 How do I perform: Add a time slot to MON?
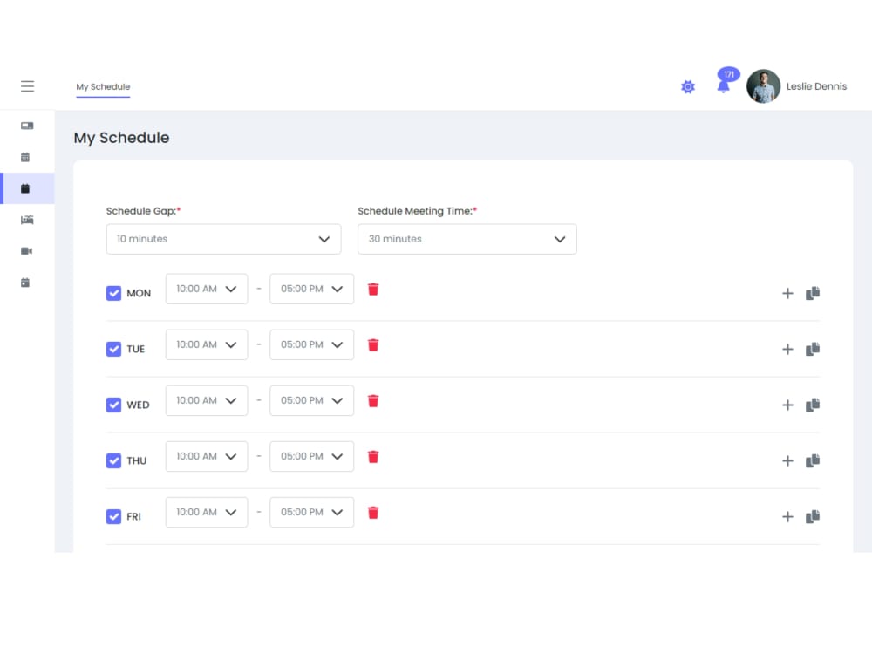(787, 294)
